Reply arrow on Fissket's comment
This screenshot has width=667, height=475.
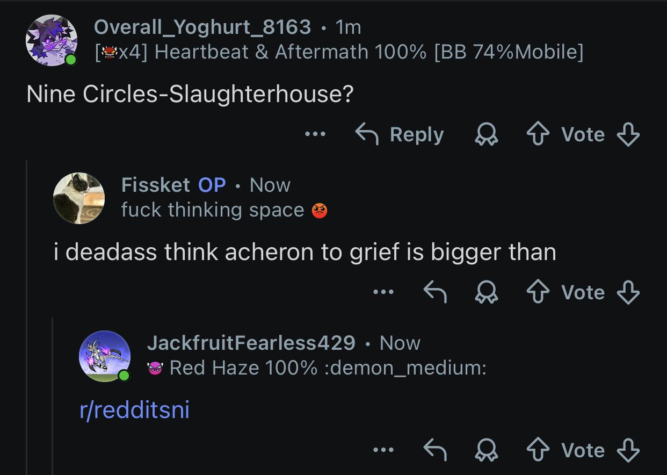tap(435, 293)
